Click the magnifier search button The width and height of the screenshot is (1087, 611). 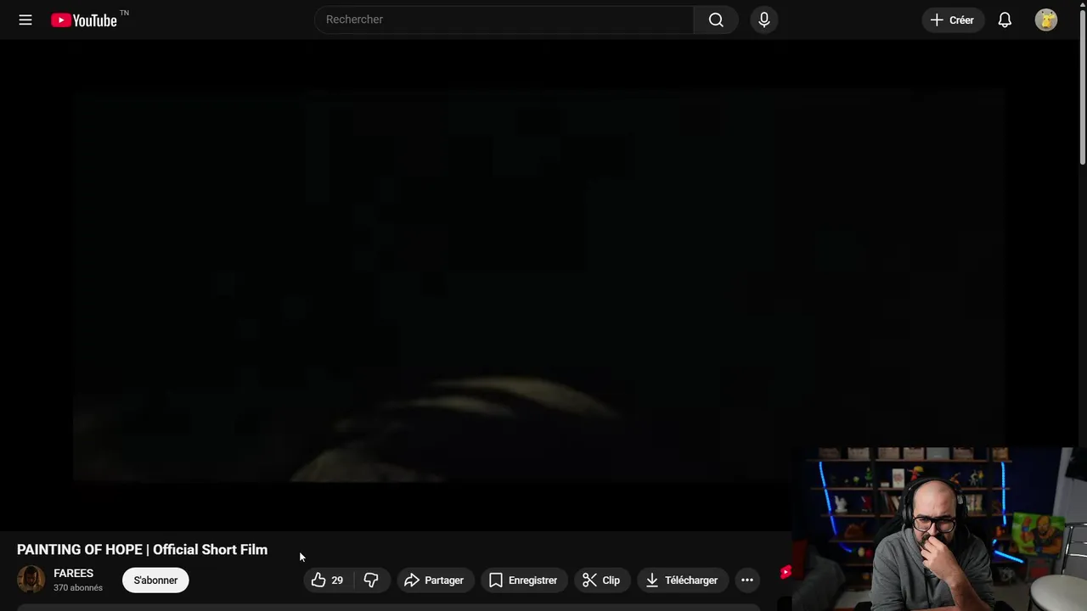[x=716, y=20]
